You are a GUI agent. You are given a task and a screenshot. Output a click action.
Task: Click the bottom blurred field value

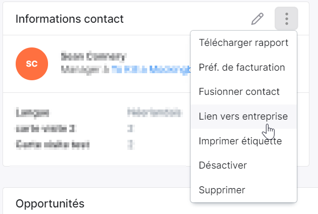coord(130,145)
